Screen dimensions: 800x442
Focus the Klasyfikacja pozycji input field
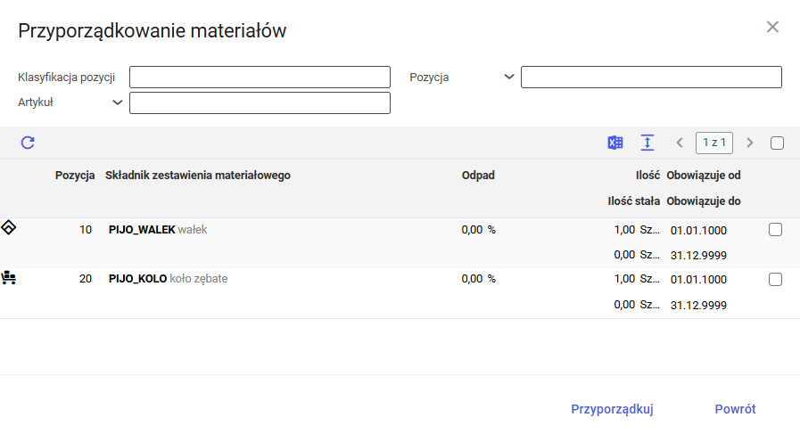pos(260,78)
